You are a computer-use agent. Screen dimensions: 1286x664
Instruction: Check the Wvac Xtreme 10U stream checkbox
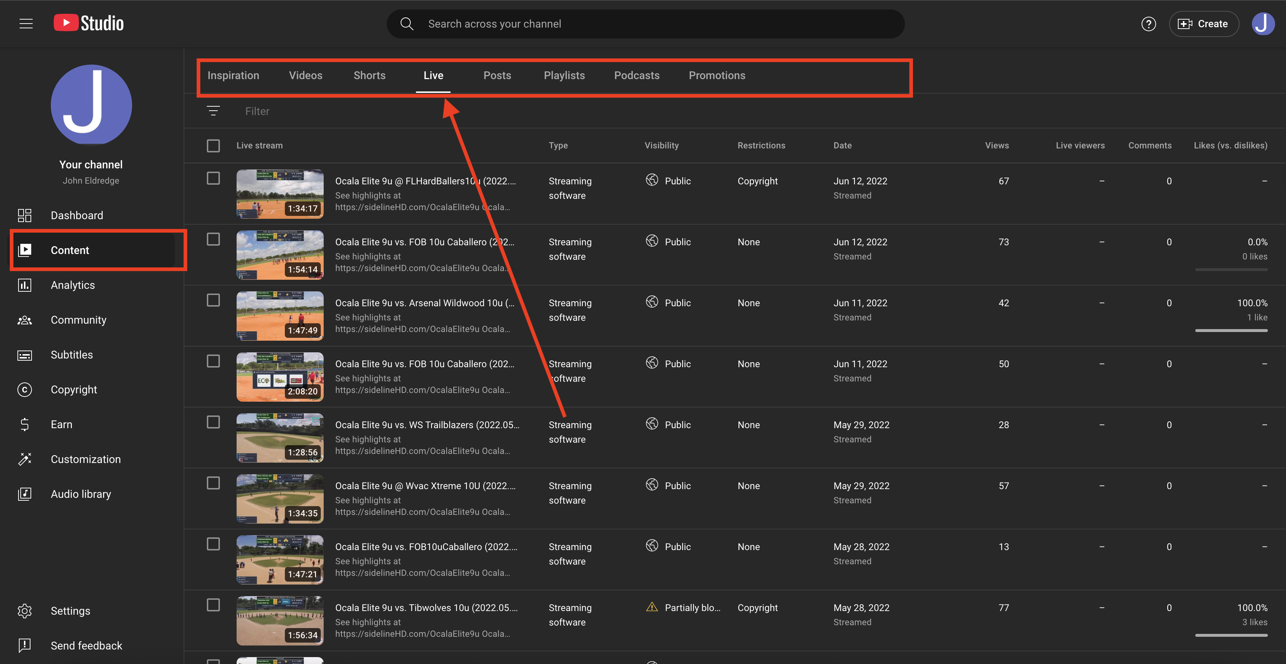(x=213, y=483)
